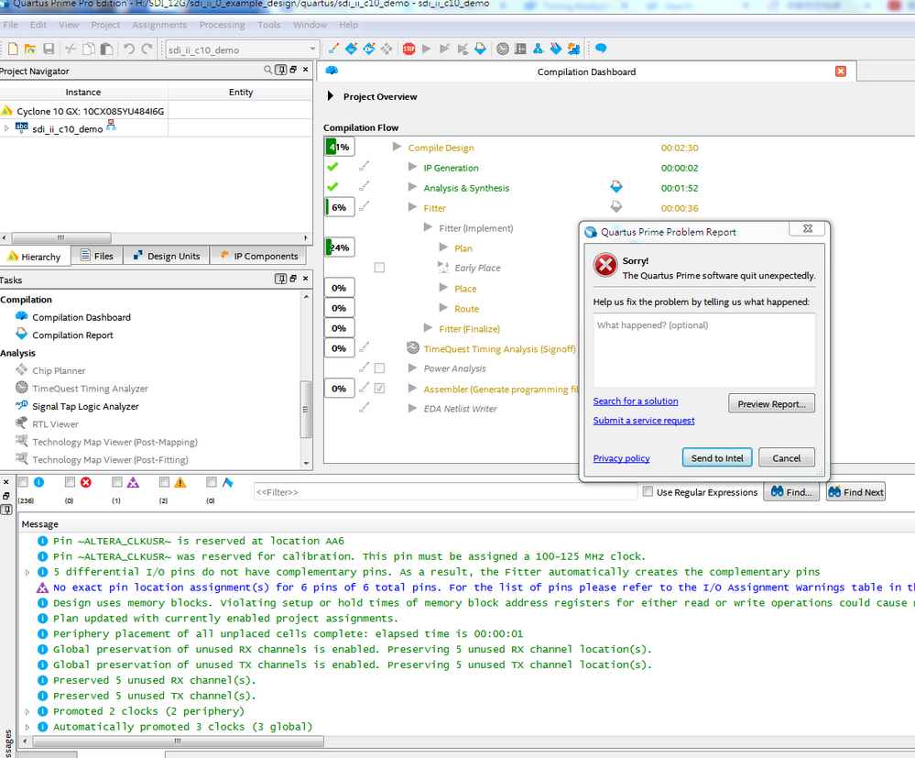Open Signal Tap Logic Analyzer task
This screenshot has height=758, width=915.
click(85, 406)
